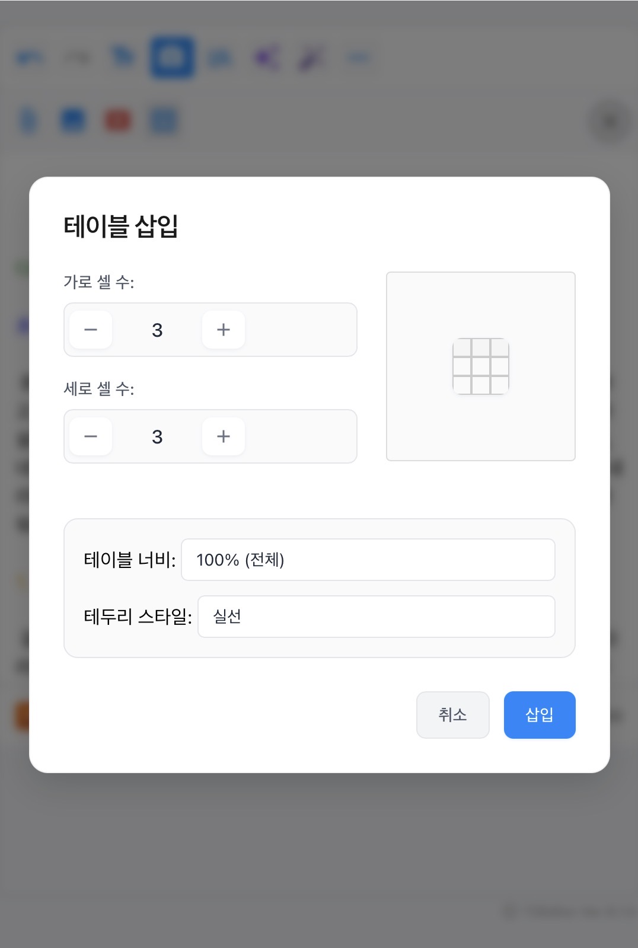
Task: Click the grey redo arrow icon
Action: point(77,58)
